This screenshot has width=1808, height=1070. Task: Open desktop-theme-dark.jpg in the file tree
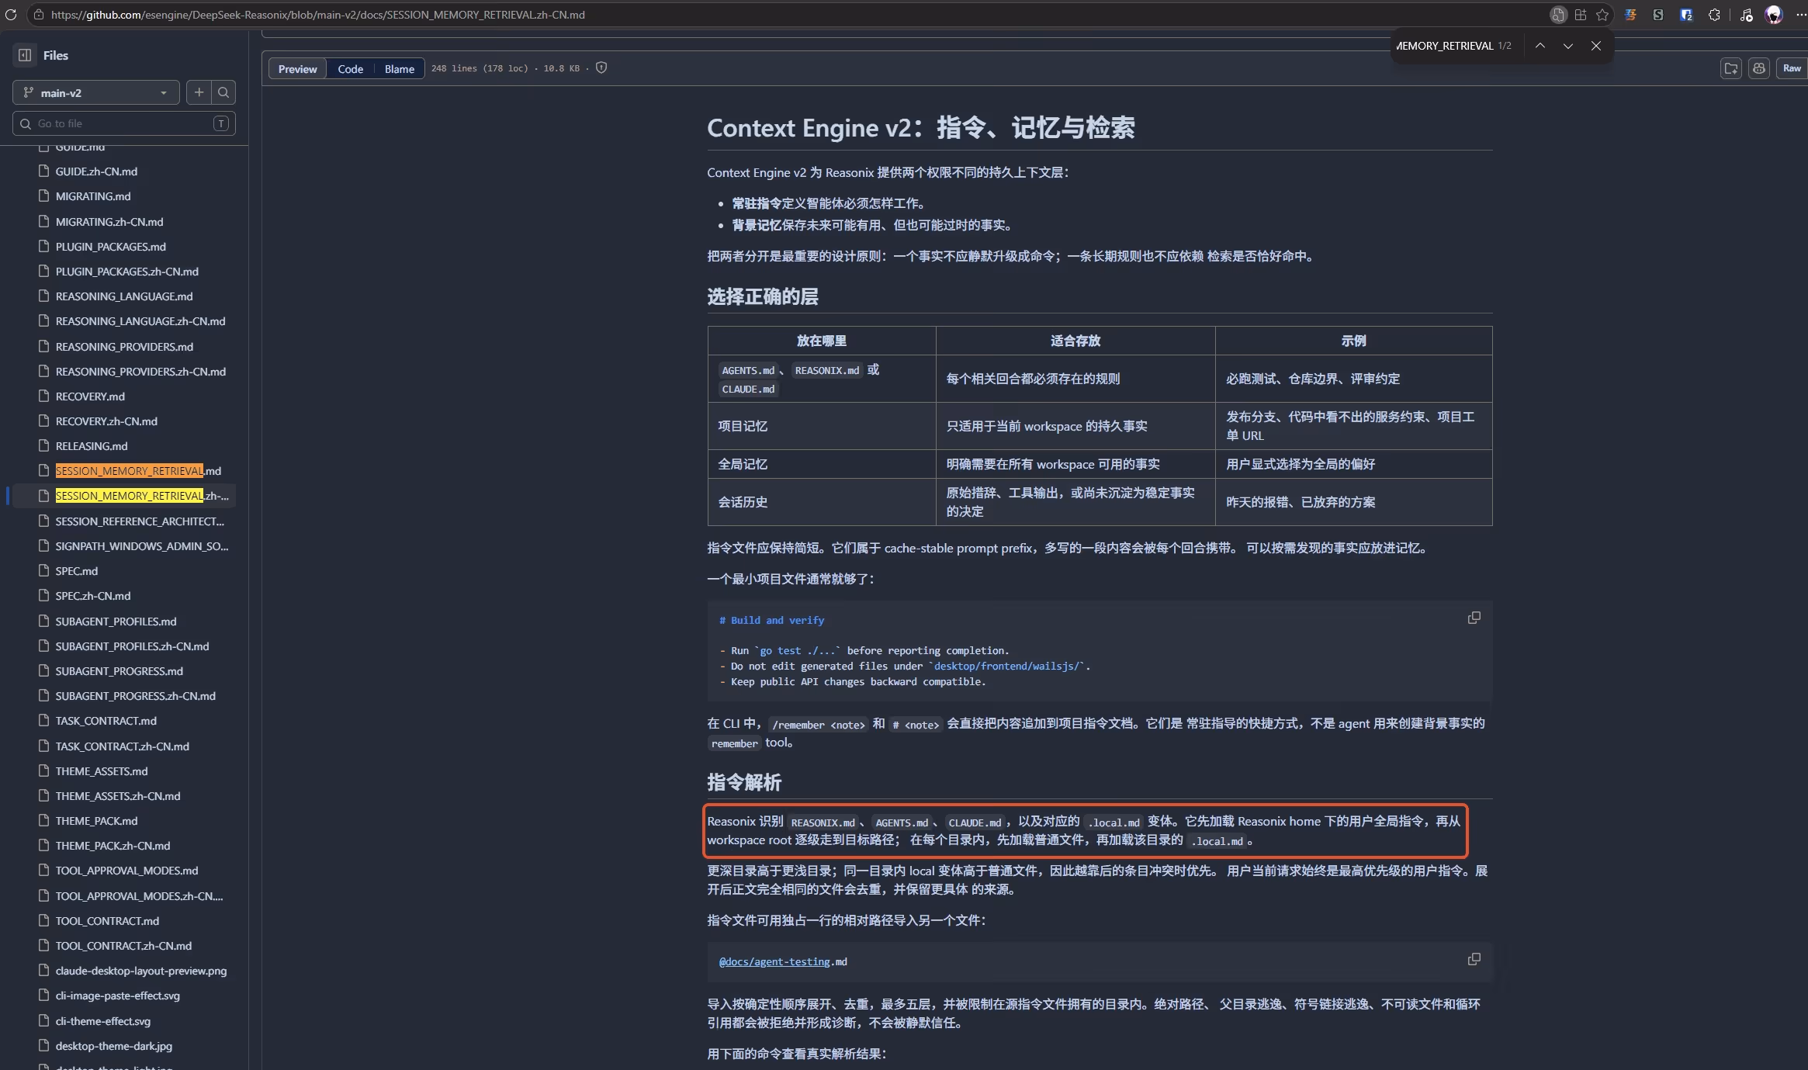114,1046
